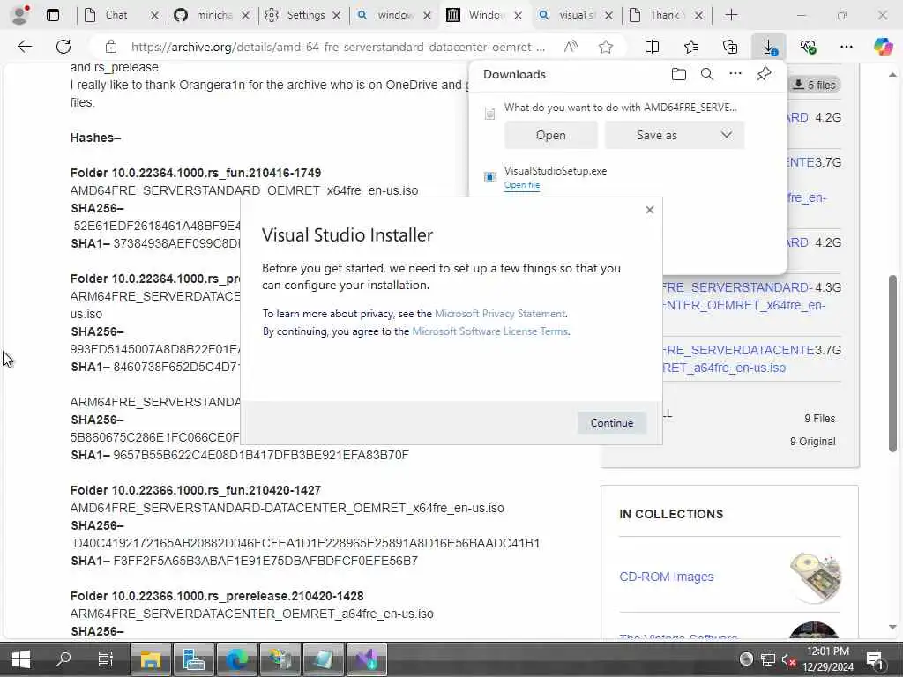
Task: Close the Settings tab
Action: tap(336, 16)
